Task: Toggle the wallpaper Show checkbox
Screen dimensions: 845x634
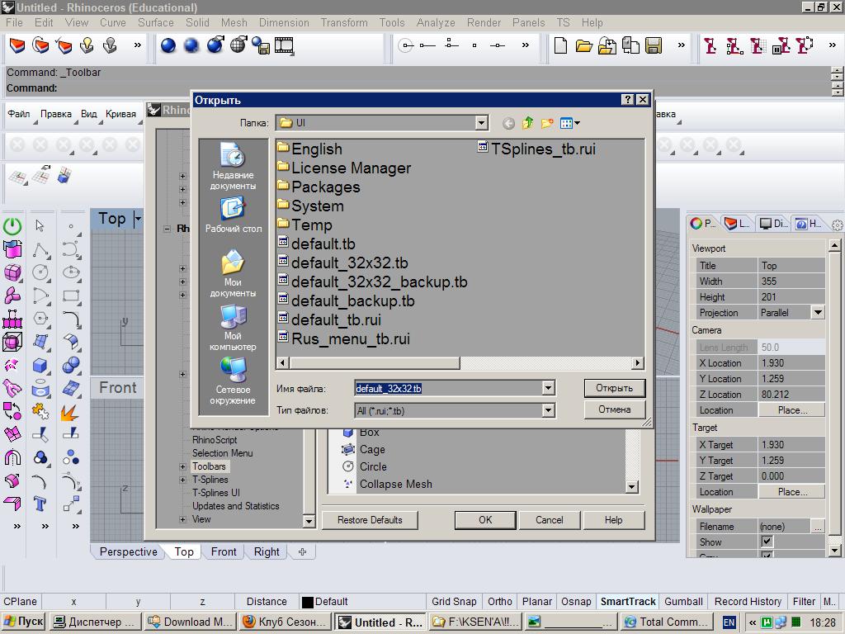Action: coord(767,542)
